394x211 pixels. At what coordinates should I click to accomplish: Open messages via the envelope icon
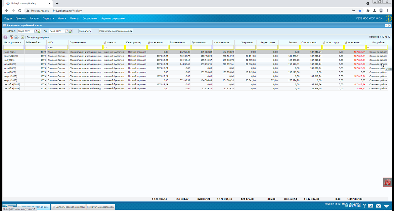378,206
